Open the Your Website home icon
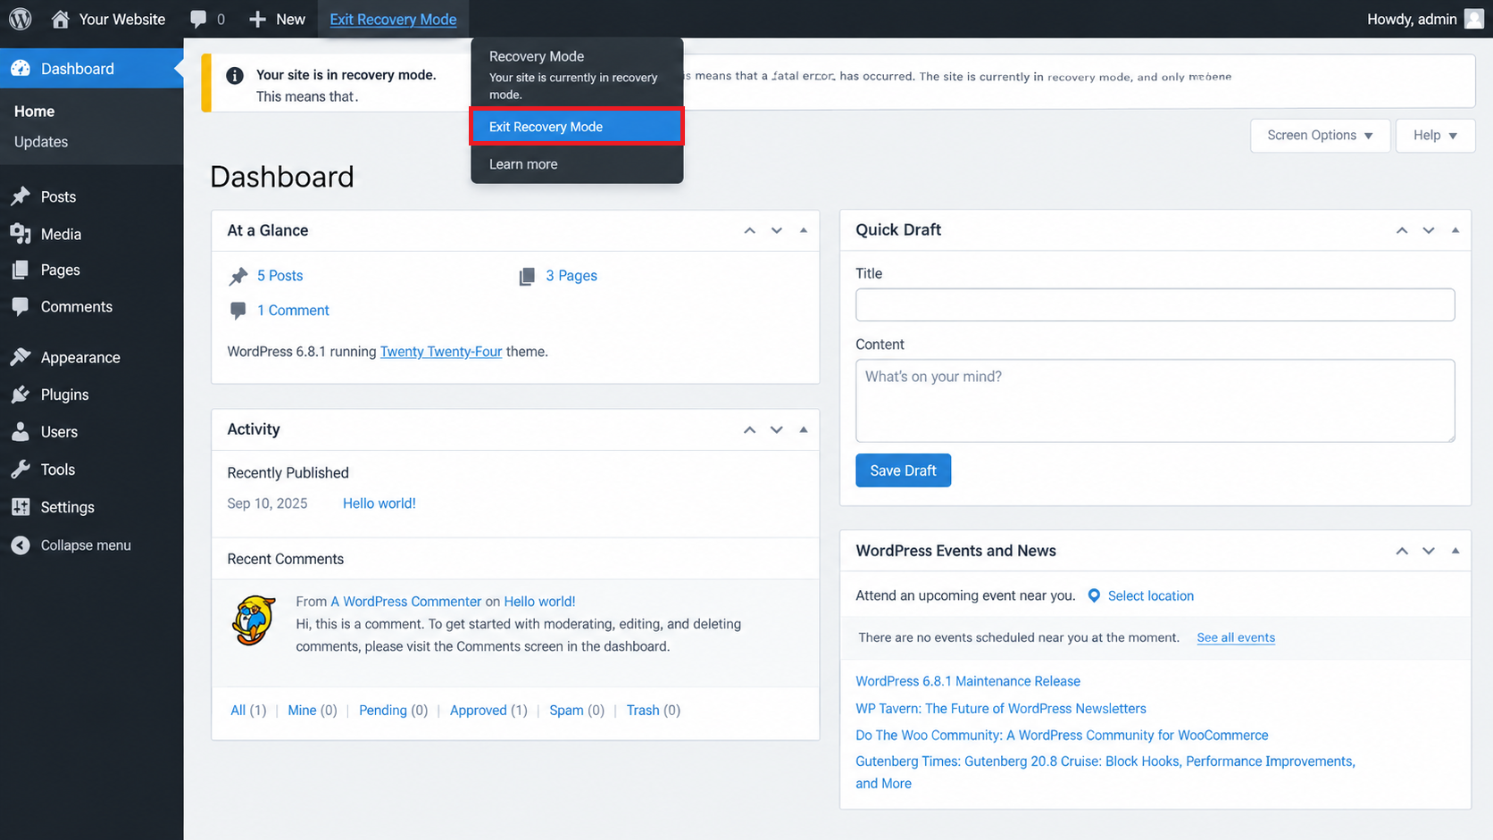This screenshot has width=1493, height=840. point(60,19)
